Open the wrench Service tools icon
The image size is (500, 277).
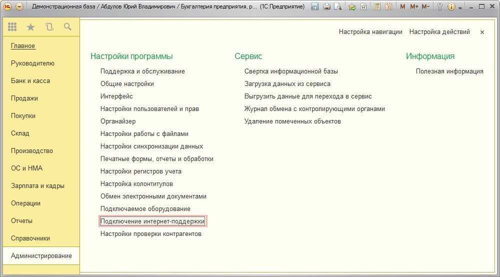pyautogui.click(x=439, y=6)
